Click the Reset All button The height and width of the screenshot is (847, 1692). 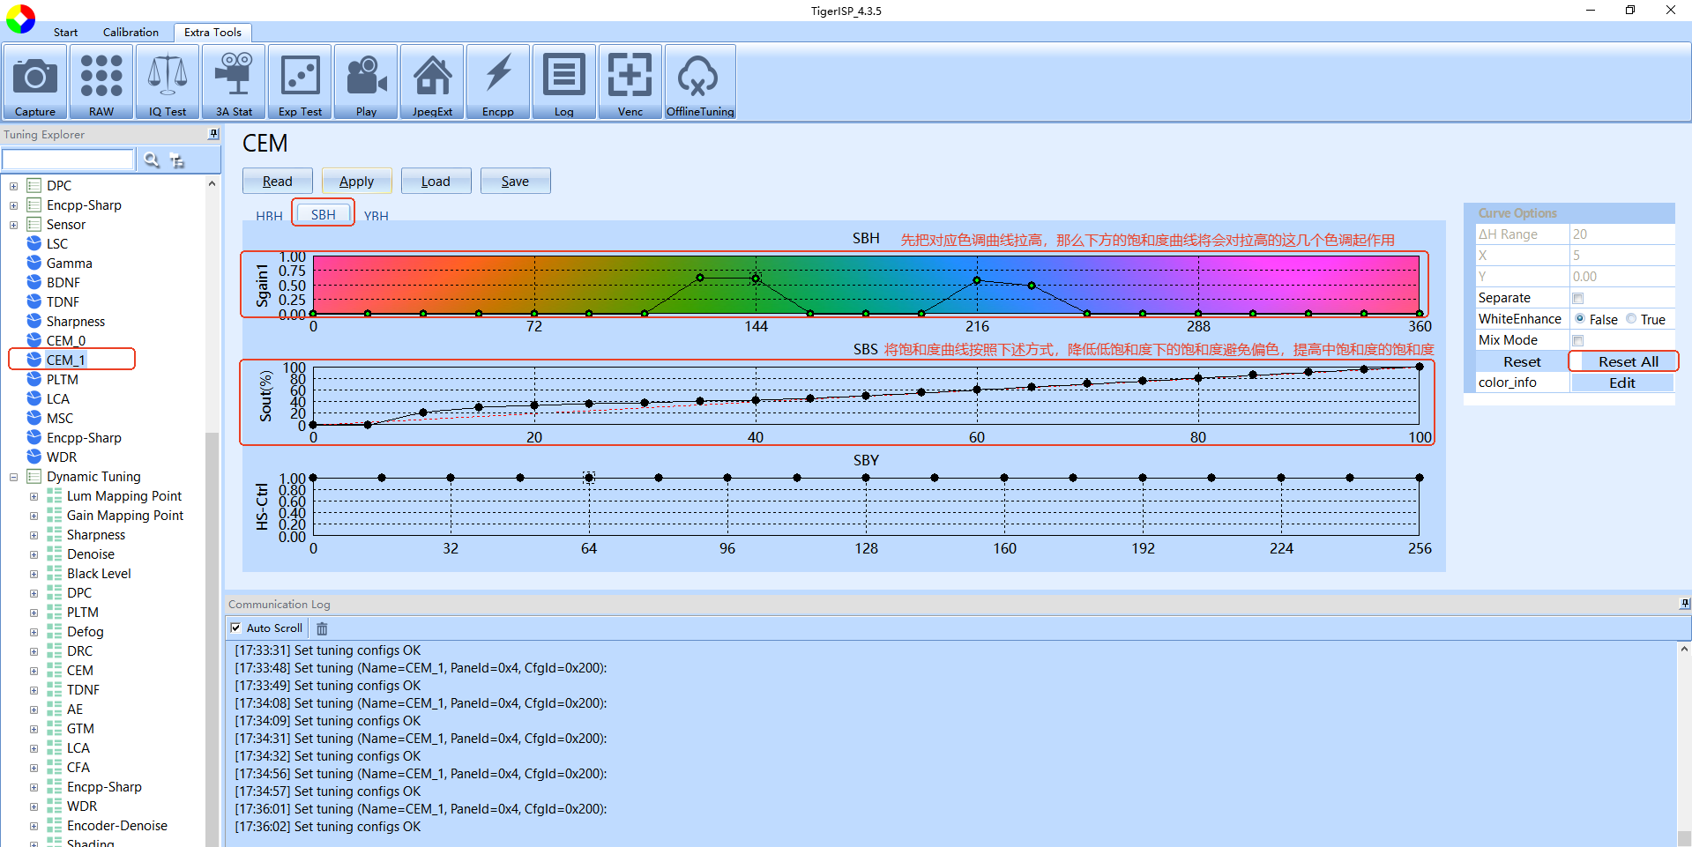coord(1628,361)
